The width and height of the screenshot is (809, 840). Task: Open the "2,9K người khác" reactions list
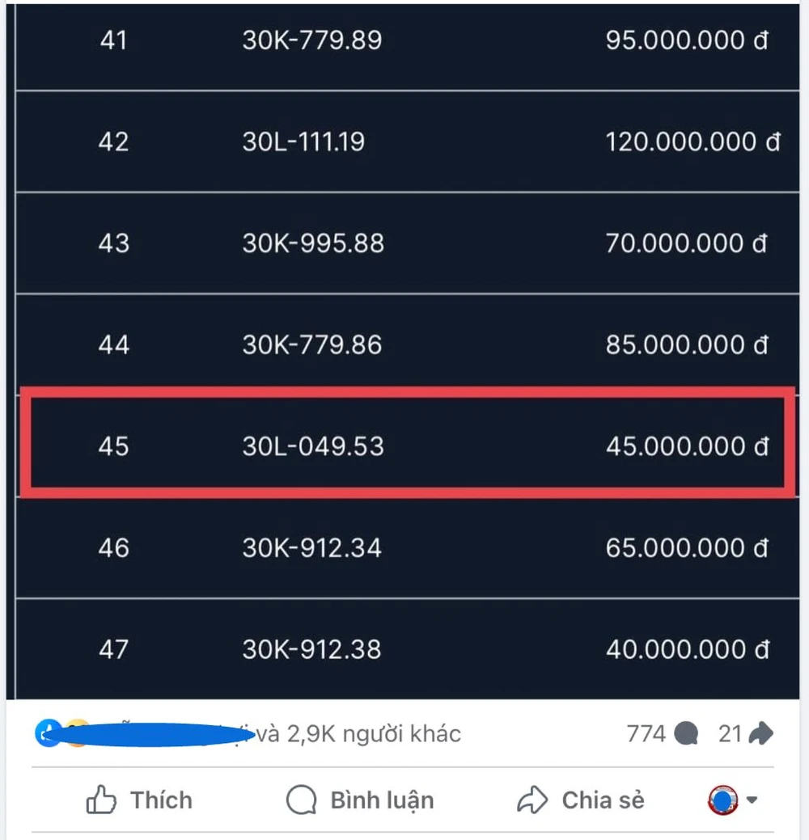pos(374,733)
